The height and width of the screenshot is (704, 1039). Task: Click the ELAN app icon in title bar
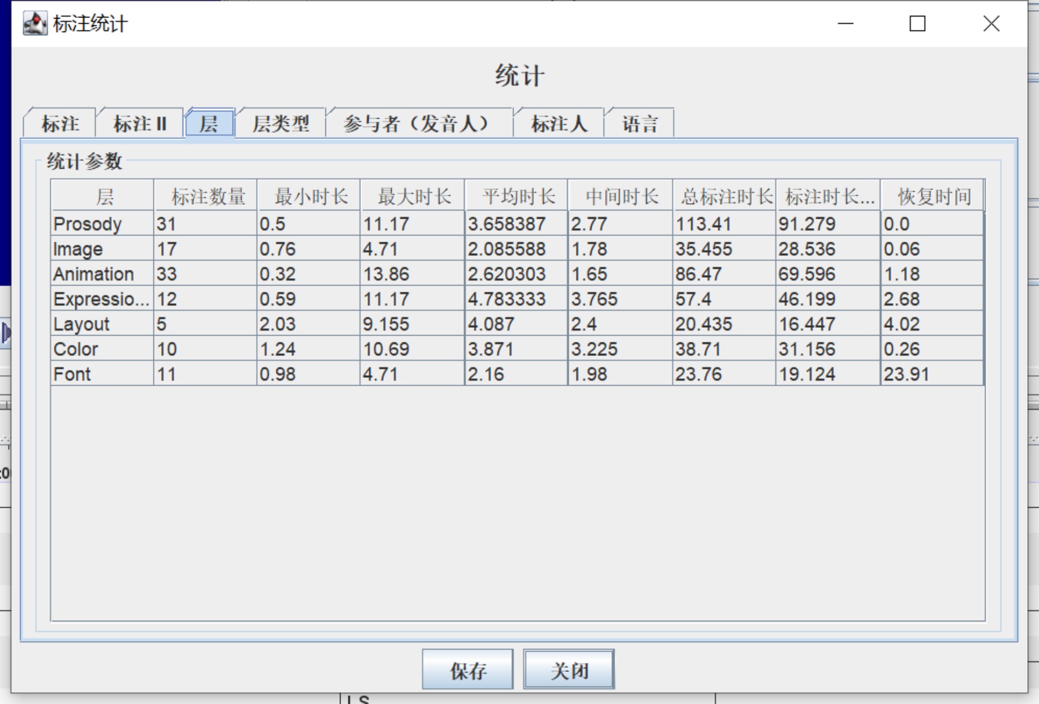(35, 24)
